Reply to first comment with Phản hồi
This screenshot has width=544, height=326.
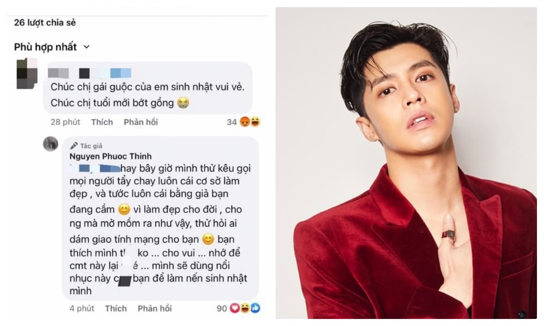(141, 122)
